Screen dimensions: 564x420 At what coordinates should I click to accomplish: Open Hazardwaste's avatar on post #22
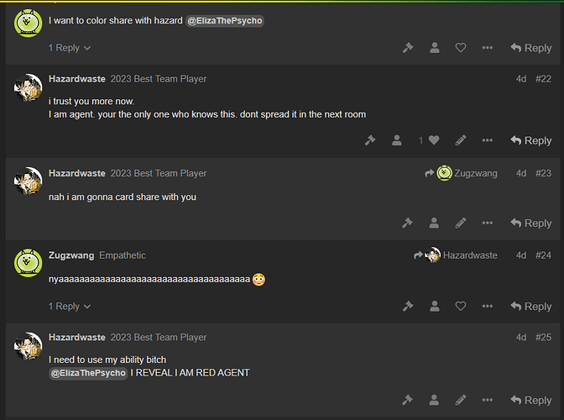click(x=28, y=88)
